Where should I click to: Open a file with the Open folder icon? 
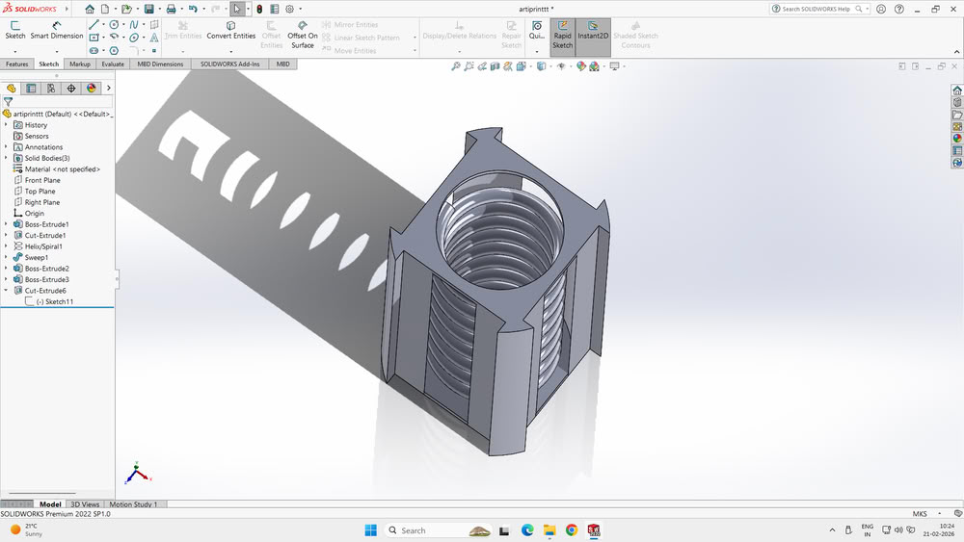pos(126,10)
